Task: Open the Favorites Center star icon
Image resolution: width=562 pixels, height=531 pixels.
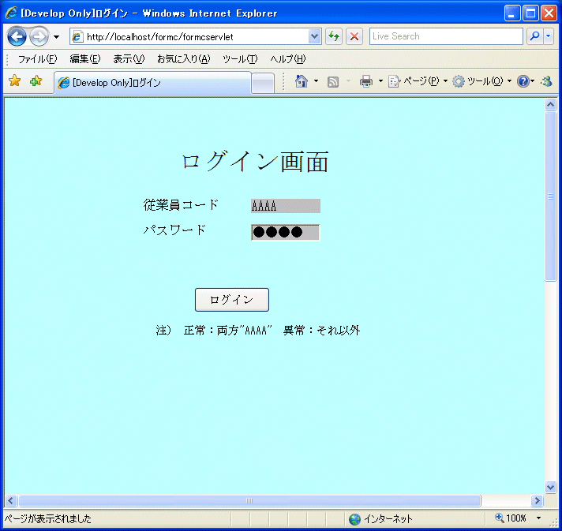Action: pos(14,81)
